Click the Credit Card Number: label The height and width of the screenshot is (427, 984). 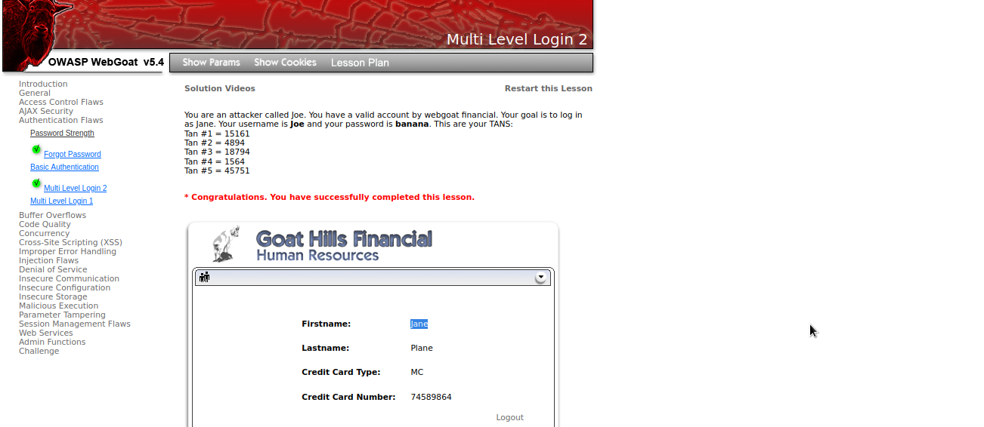pos(348,397)
